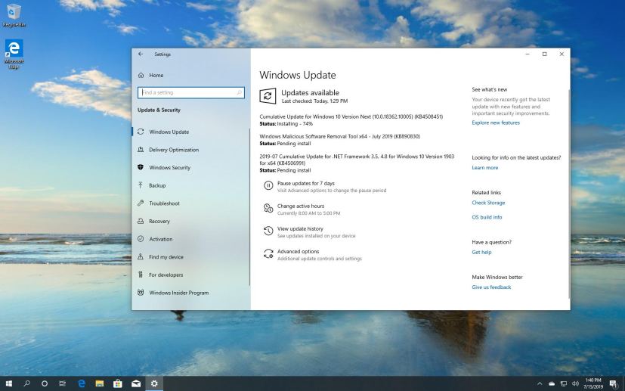Click the Delivery Optimization icon
This screenshot has height=391, width=625.
point(141,150)
